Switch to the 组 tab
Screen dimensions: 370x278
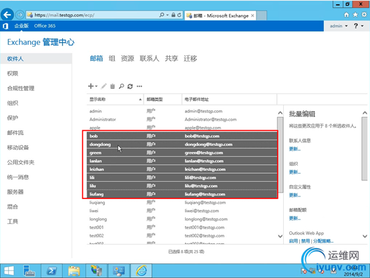click(112, 58)
